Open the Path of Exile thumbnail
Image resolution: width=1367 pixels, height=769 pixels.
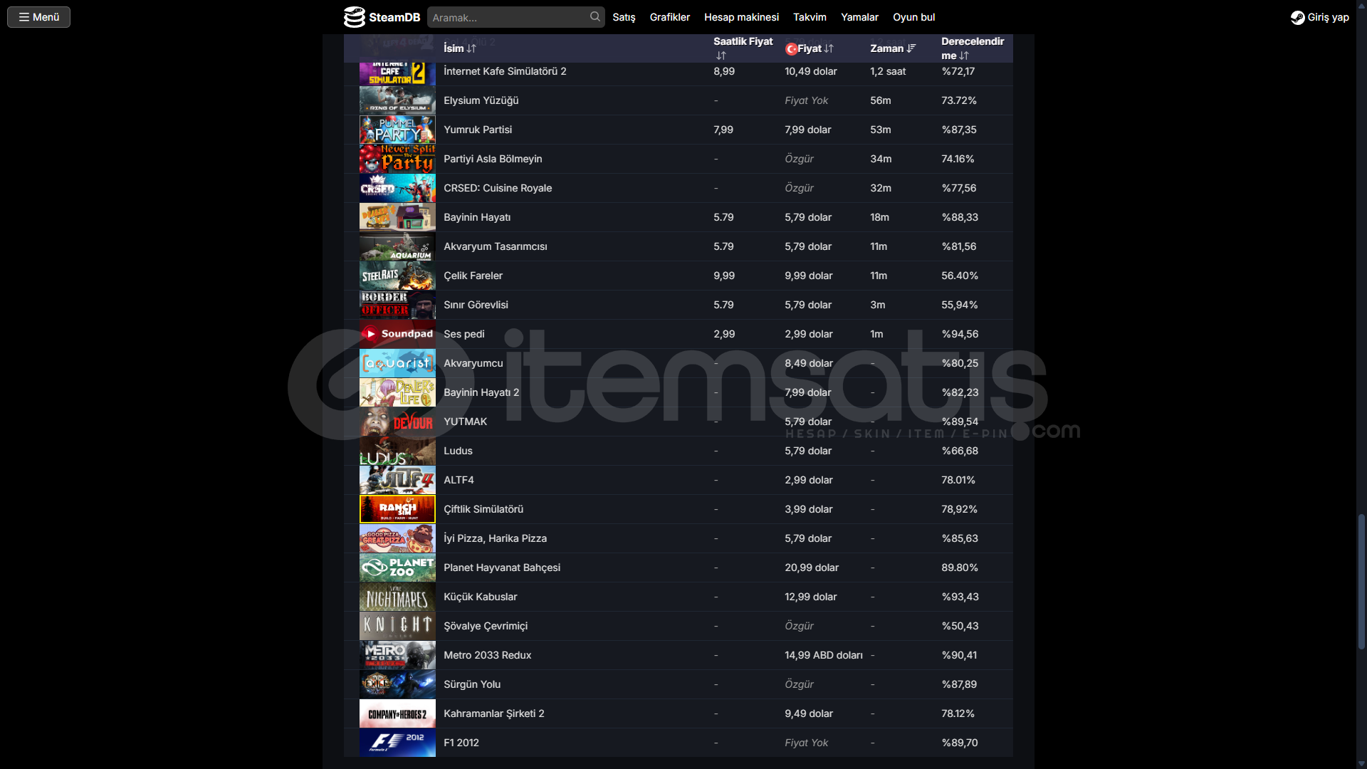pos(397,684)
